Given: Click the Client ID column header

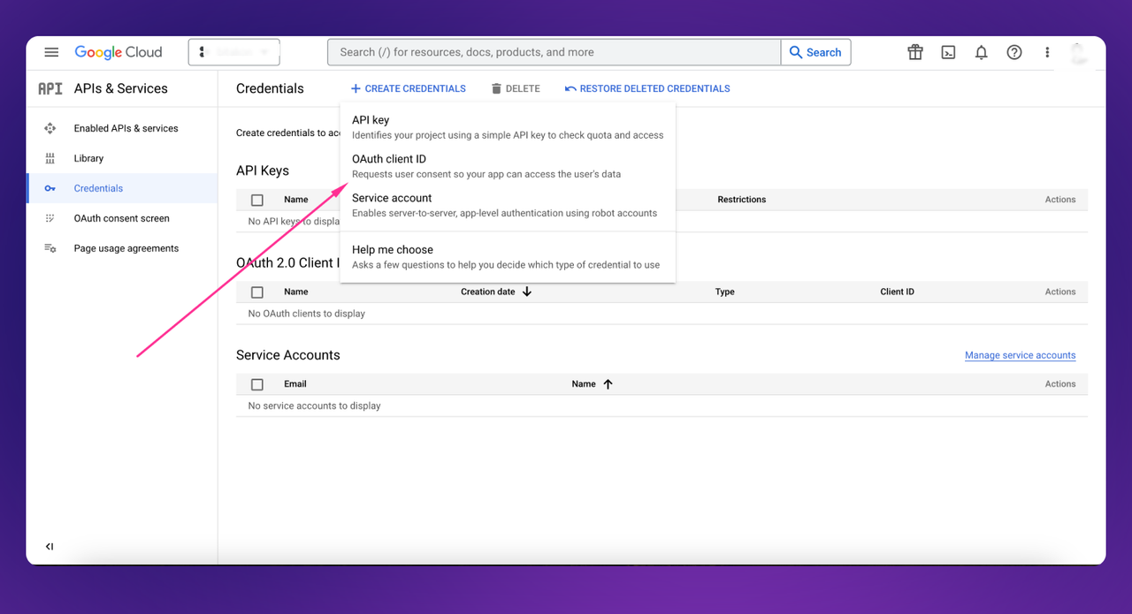Looking at the screenshot, I should 898,292.
